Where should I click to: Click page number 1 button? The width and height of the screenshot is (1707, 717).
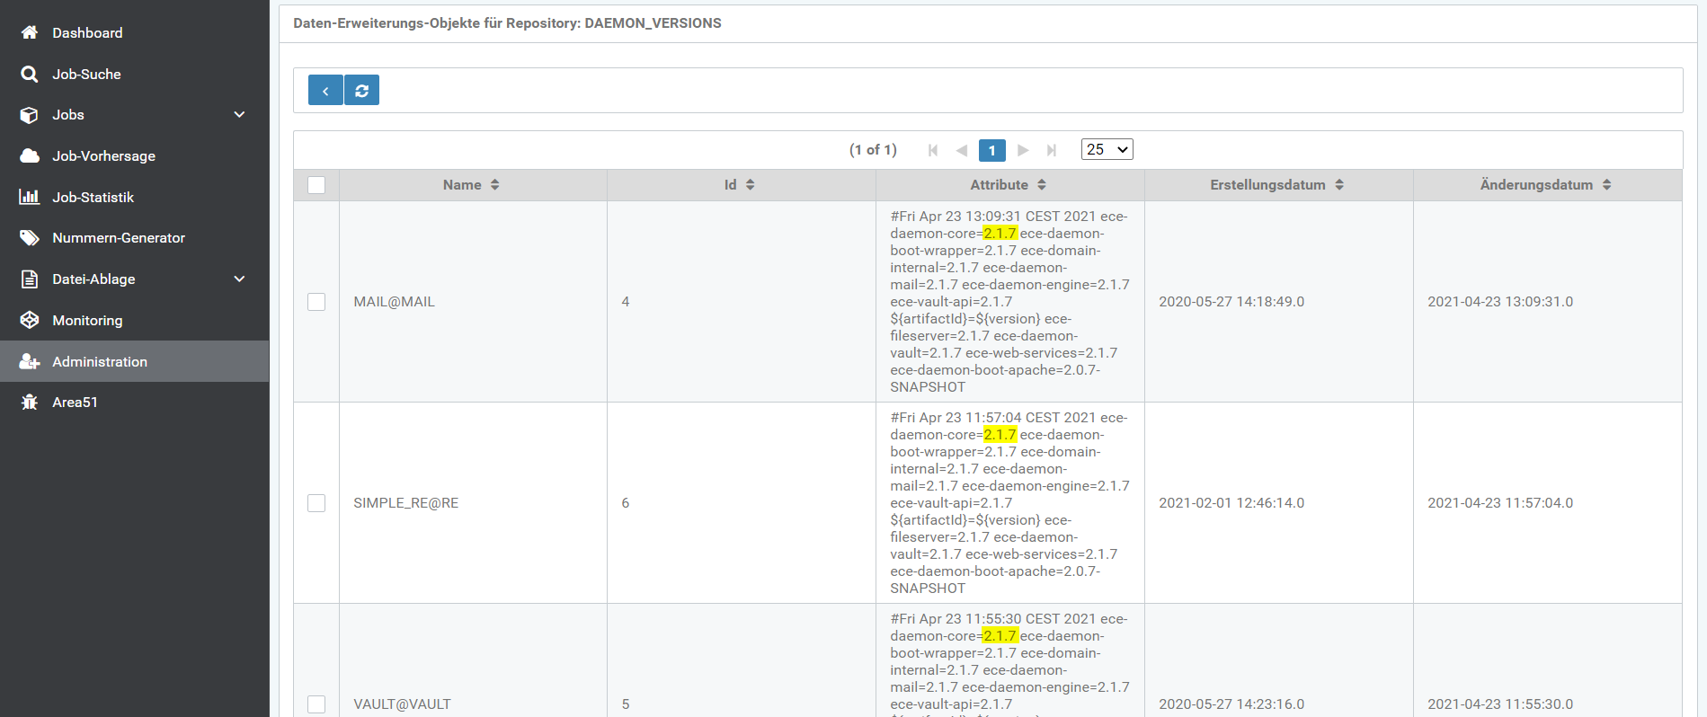[991, 150]
